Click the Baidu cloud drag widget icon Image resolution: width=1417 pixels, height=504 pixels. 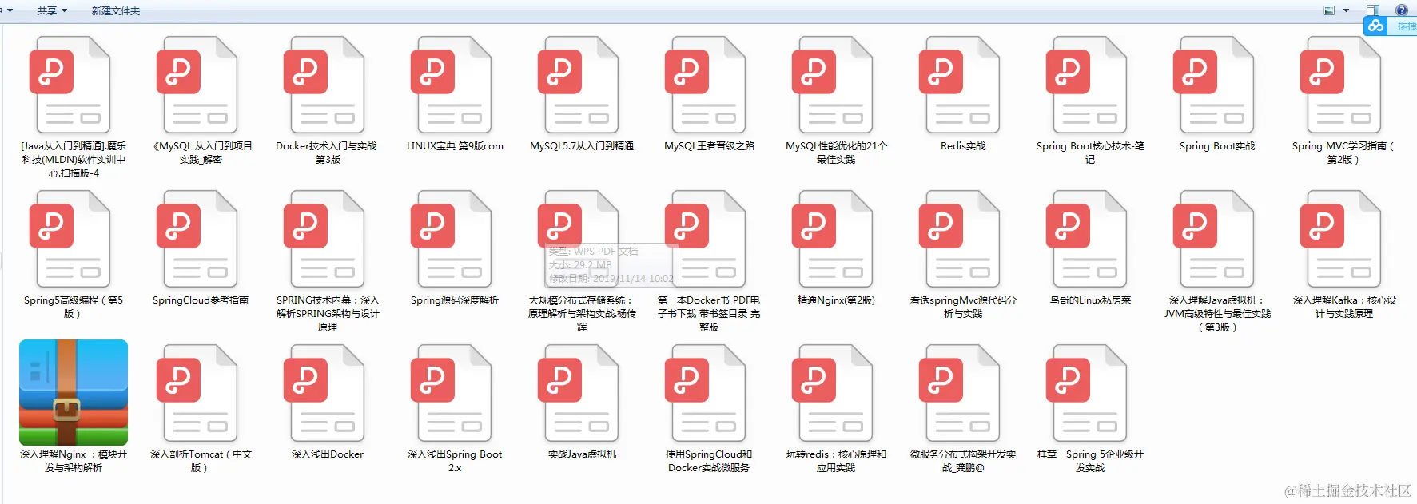pyautogui.click(x=1375, y=26)
